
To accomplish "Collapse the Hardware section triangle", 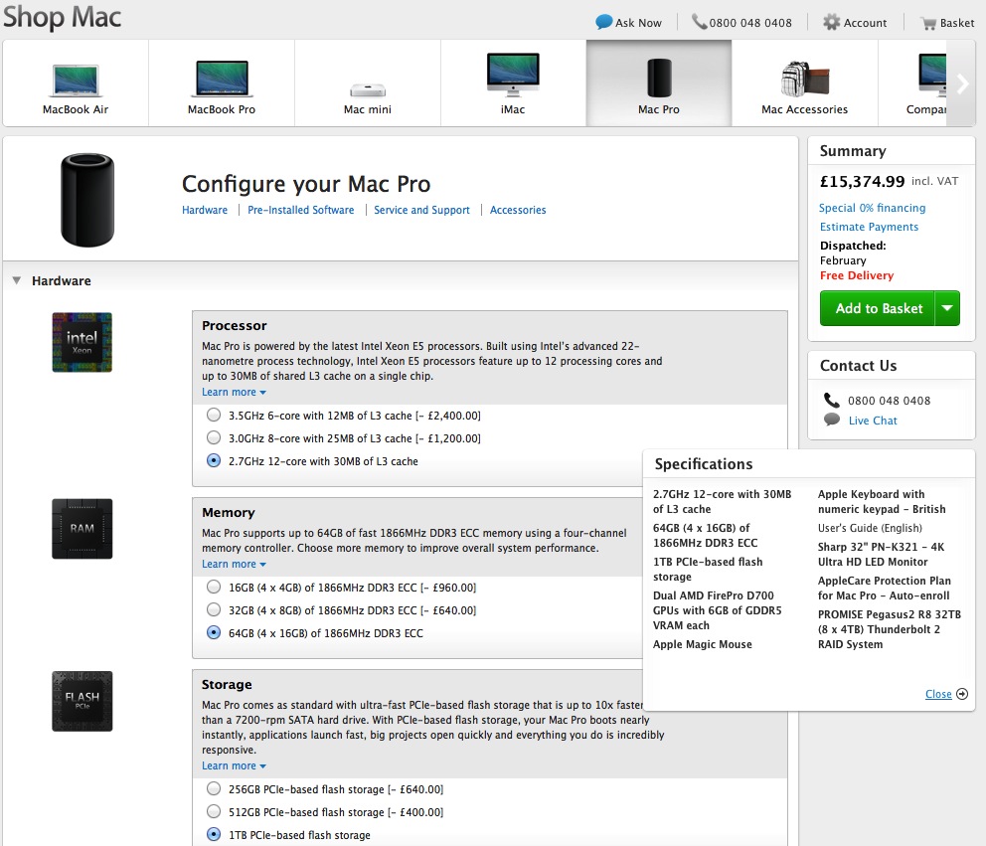I will coord(17,280).
